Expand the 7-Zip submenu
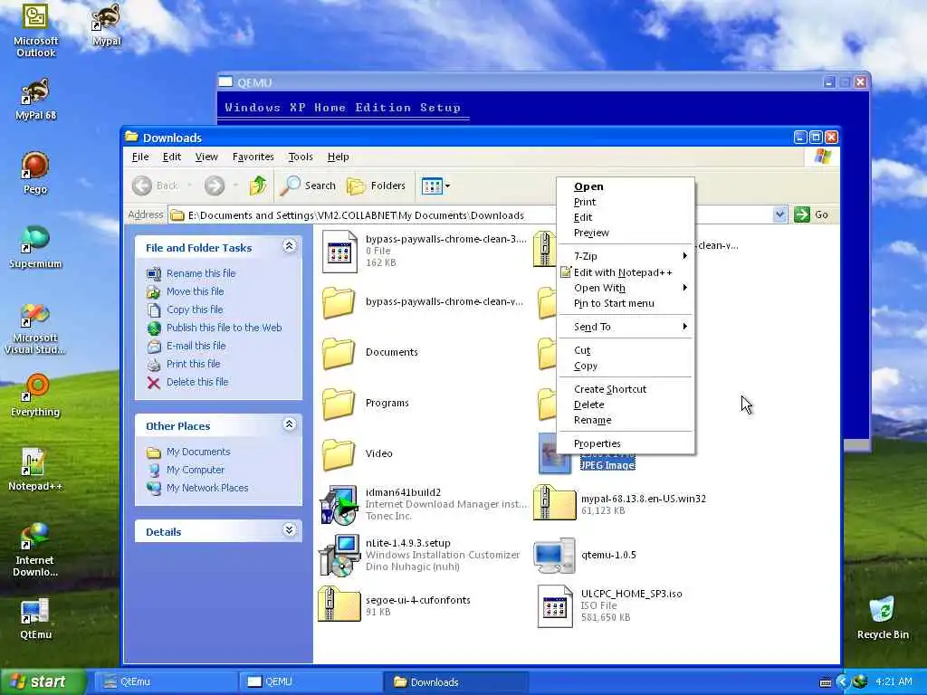The width and height of the screenshot is (927, 695). (x=626, y=256)
